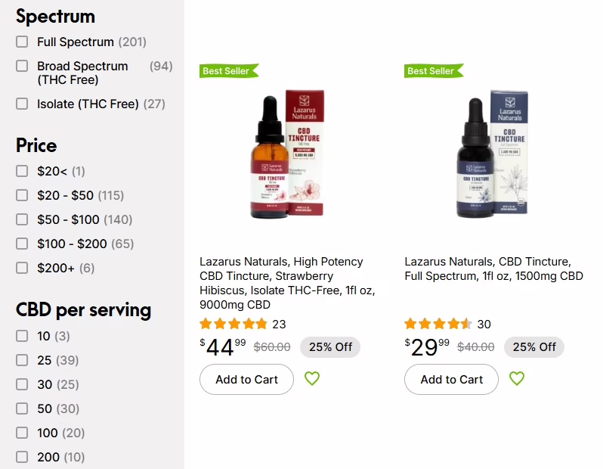Image resolution: width=603 pixels, height=469 pixels.
Task: Check the Full Spectrum filter
Action: [x=23, y=42]
